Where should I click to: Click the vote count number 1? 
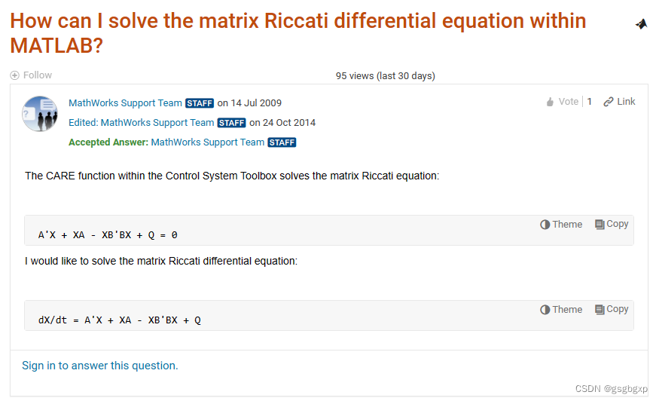[x=590, y=102]
